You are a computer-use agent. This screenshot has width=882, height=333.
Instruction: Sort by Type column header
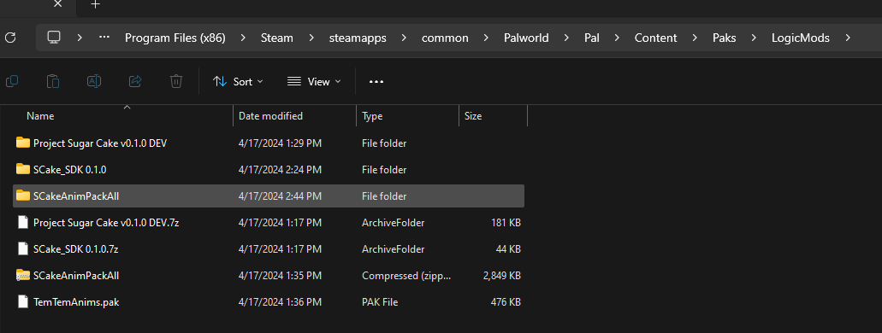coord(372,116)
